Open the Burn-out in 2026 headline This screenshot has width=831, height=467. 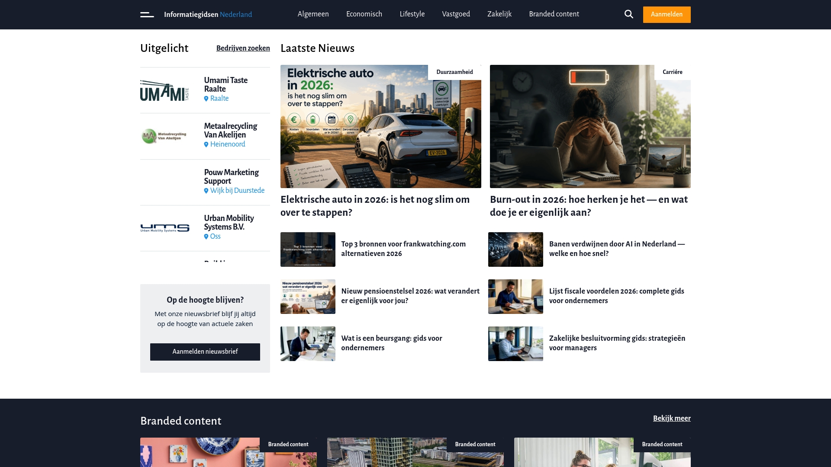point(589,206)
